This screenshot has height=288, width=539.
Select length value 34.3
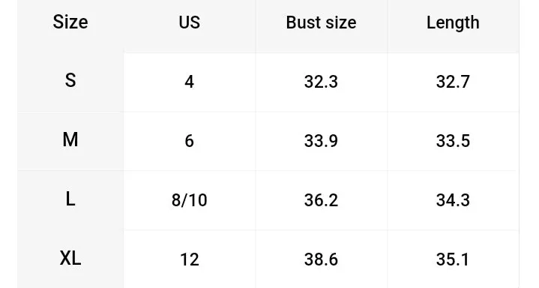click(x=453, y=200)
